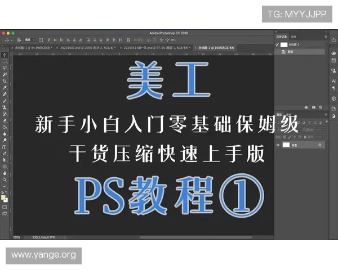Open the Paragraph panel icon in dock

point(333,88)
